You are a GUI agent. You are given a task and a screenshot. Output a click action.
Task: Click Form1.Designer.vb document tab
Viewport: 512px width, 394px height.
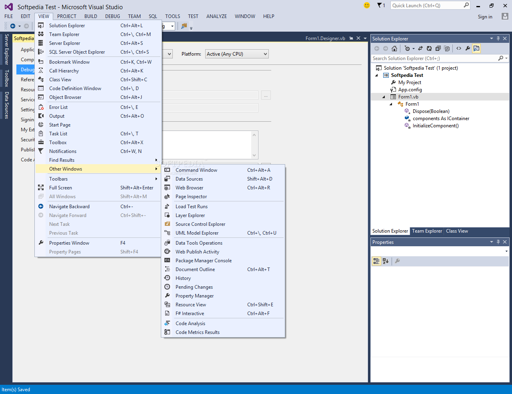click(325, 38)
